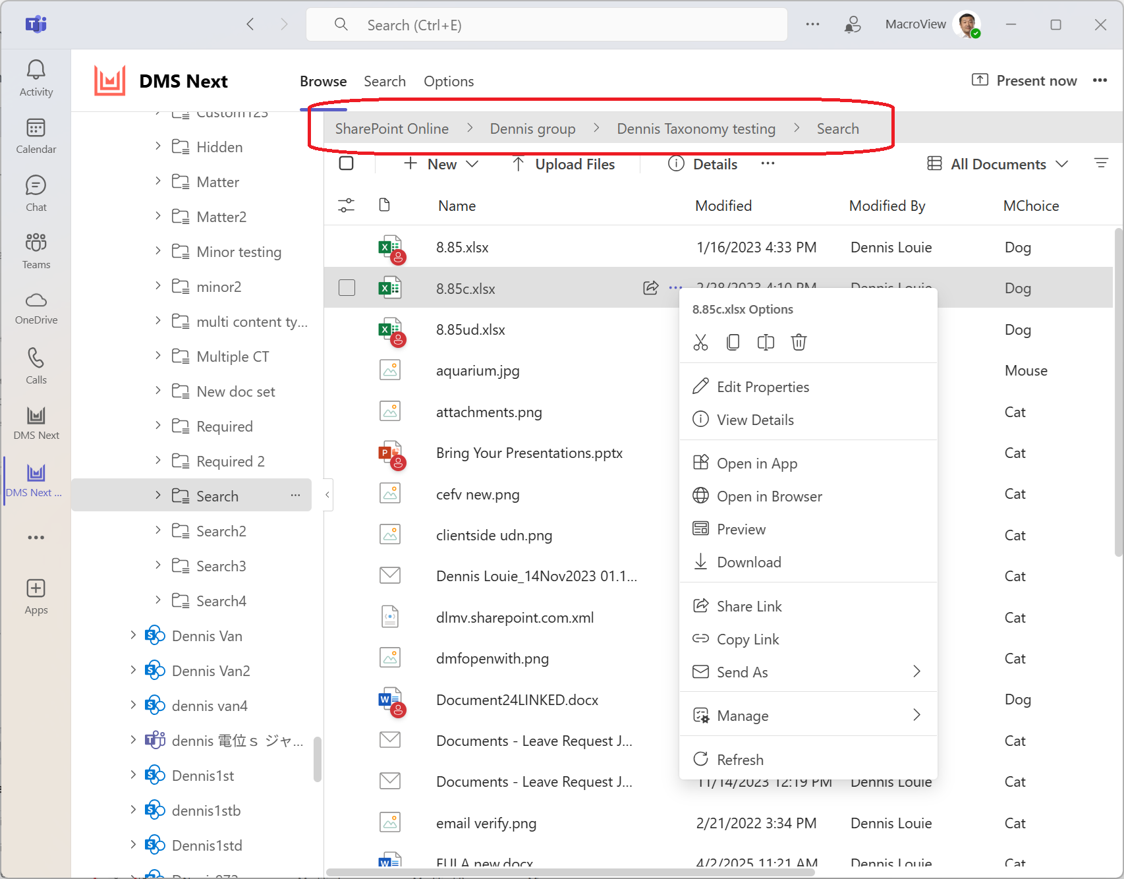The image size is (1124, 879).
Task: Click the Upload Files button
Action: click(563, 164)
